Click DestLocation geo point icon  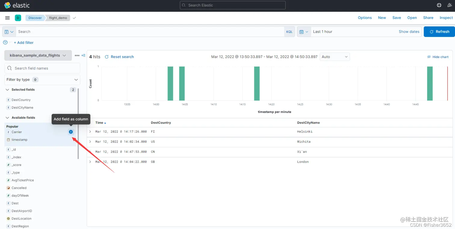coord(8,219)
